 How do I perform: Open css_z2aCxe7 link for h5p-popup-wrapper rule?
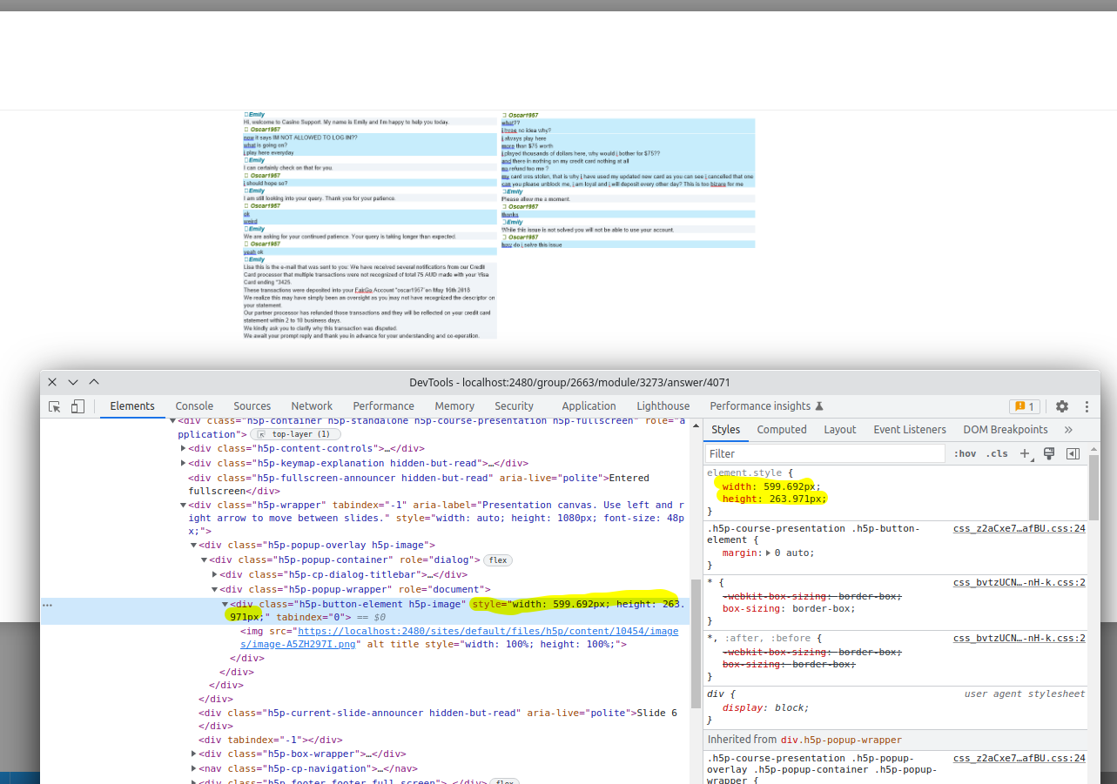(x=1019, y=759)
